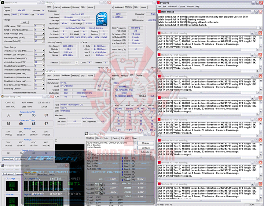Screen dimensions: 264x206
Task: Click the Worker #1 vertical scrollbar
Action: [x=261, y=41]
